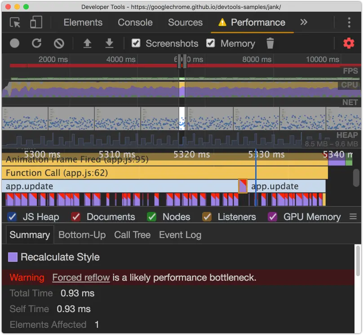Toggle the Listeners counter checkbox
Screen dimensions: 363x335
coord(207,217)
